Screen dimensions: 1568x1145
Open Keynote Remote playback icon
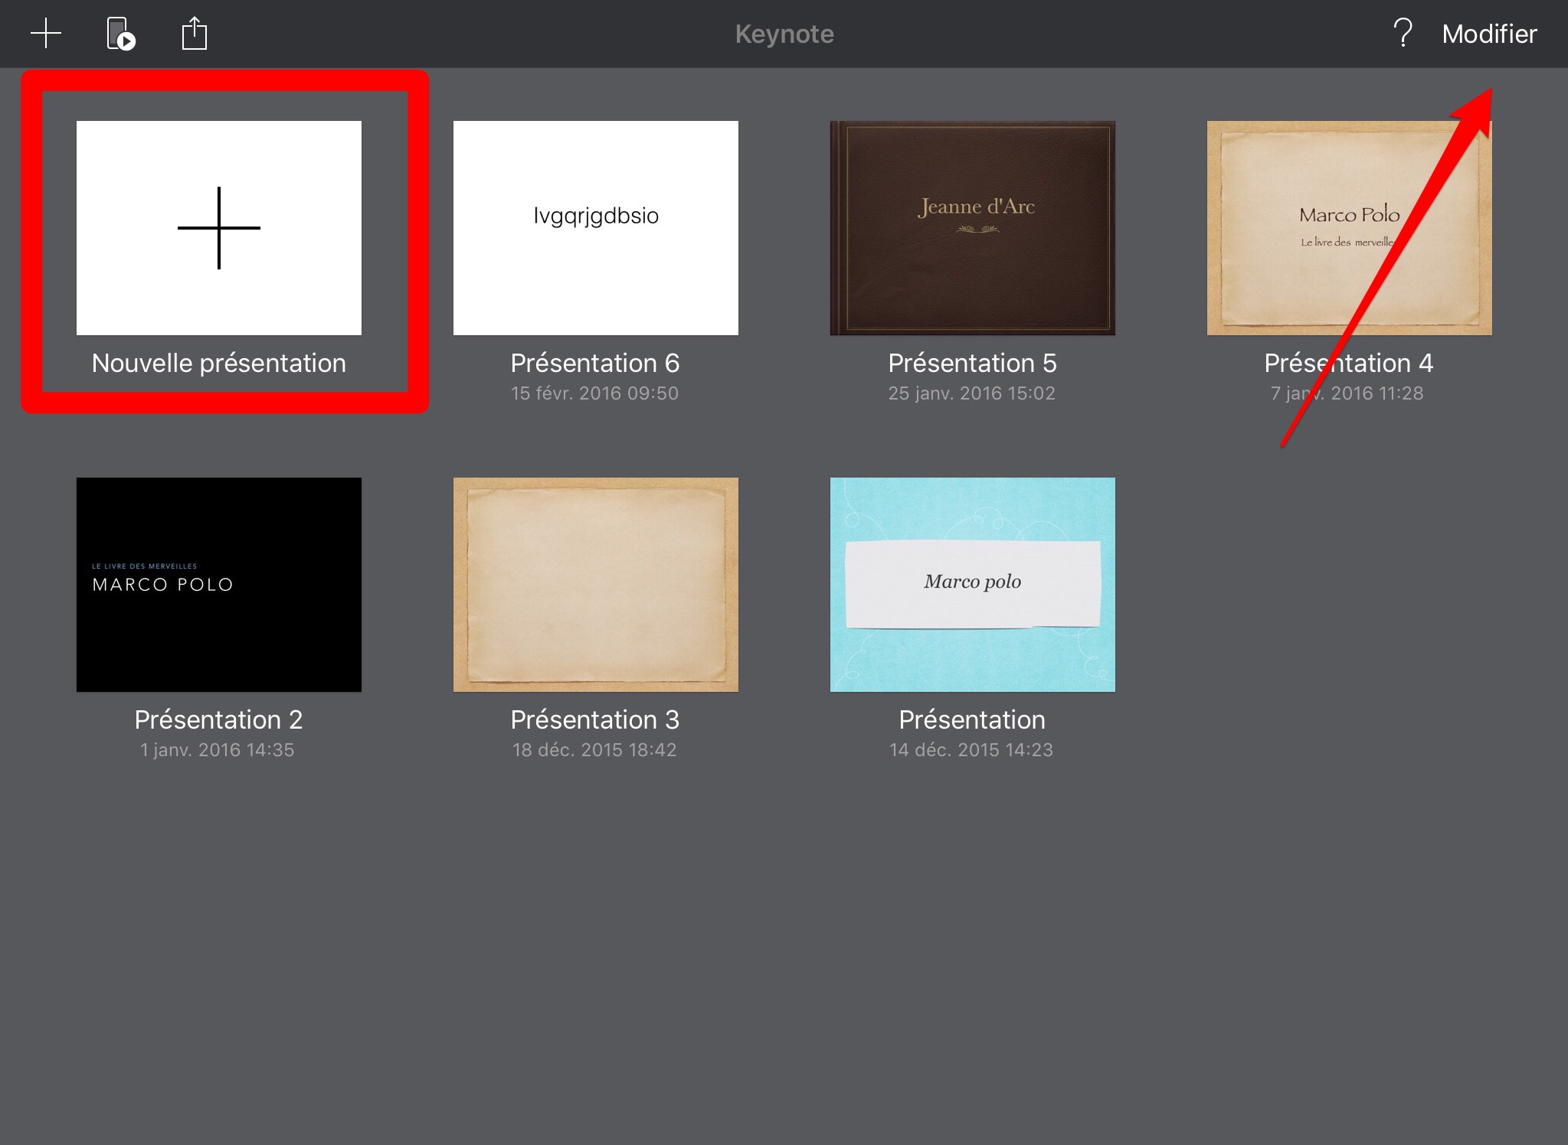pos(120,34)
